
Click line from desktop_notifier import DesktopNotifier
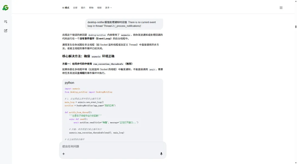pos(89,92)
